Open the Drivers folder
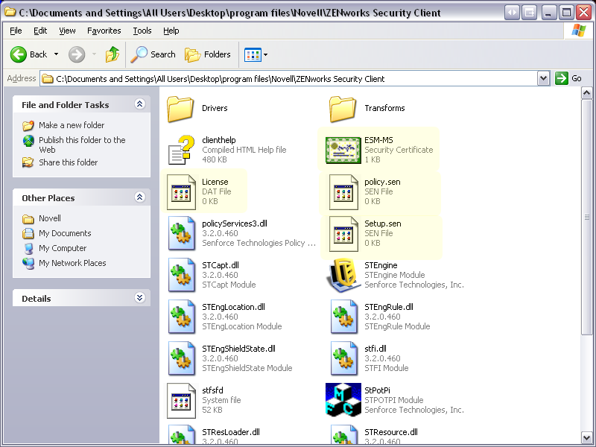 pyautogui.click(x=181, y=109)
